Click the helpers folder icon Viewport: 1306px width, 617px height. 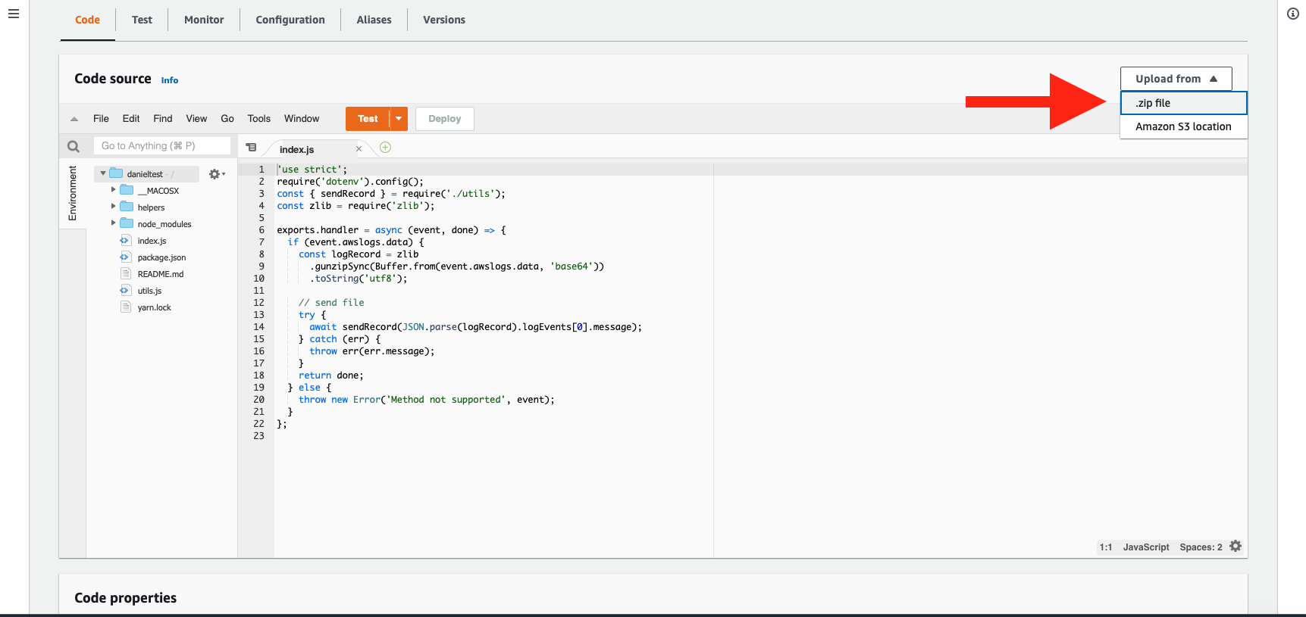127,207
